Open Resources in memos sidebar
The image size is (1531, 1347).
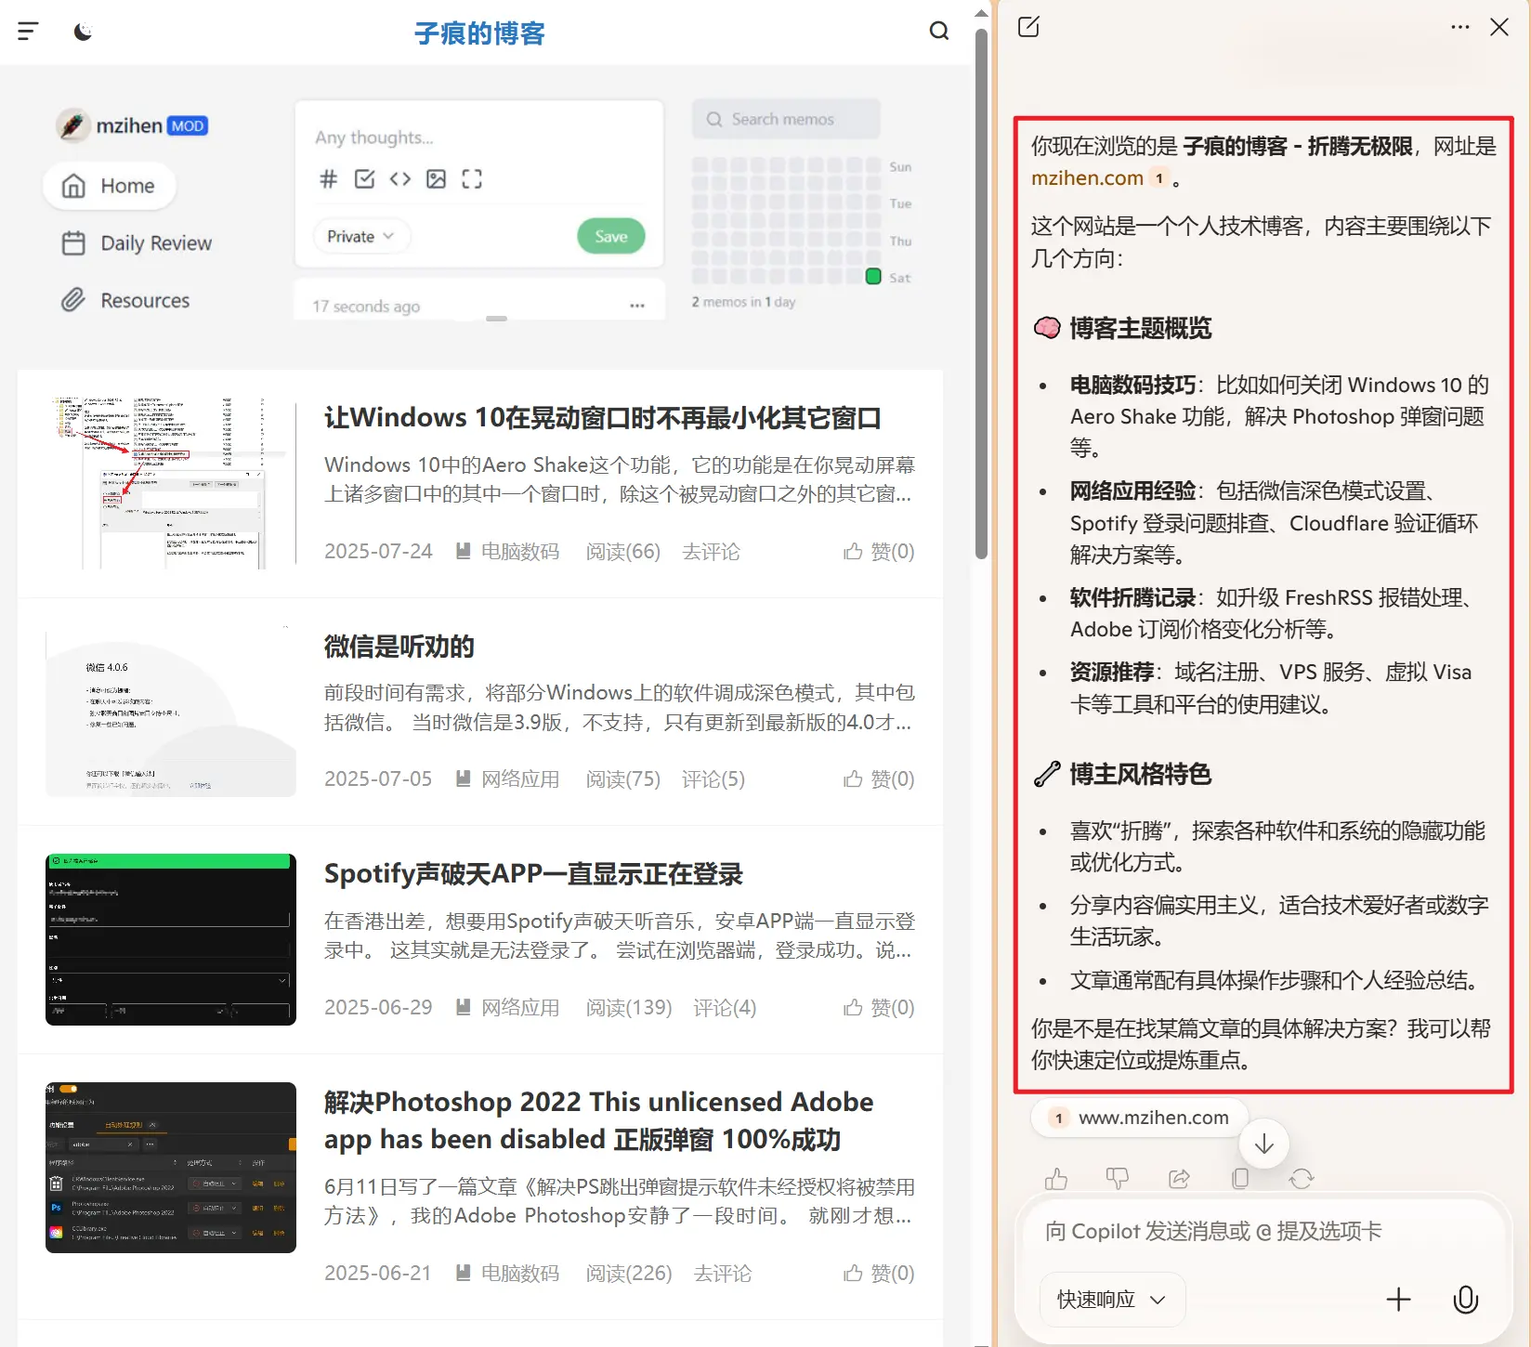[x=125, y=301]
